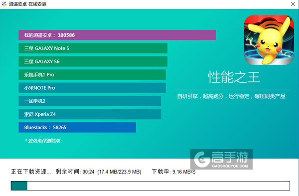This screenshot has height=196, width=299.
Task: Click the 安兔兔评测结果 footnote
Action: (42, 141)
